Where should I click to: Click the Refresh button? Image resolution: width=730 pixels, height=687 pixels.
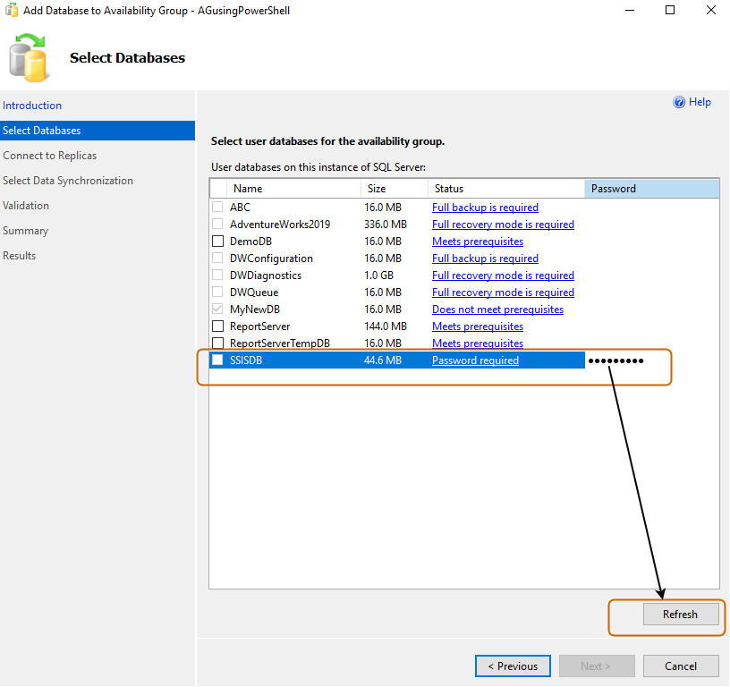coord(680,614)
